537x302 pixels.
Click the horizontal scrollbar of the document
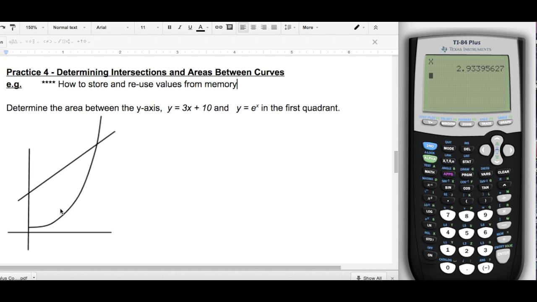click(170, 268)
